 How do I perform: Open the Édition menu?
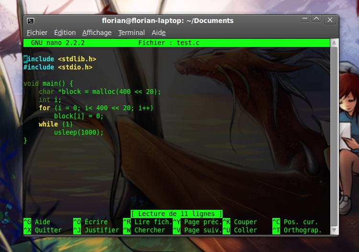(x=65, y=33)
